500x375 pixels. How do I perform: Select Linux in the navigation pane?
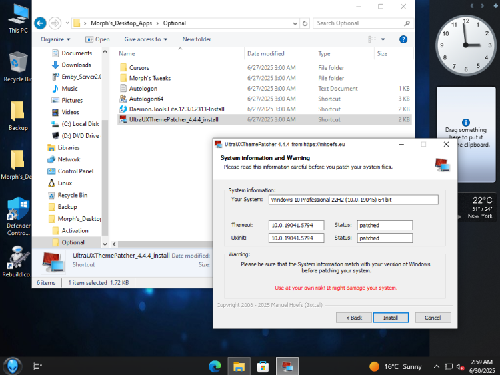(x=61, y=183)
